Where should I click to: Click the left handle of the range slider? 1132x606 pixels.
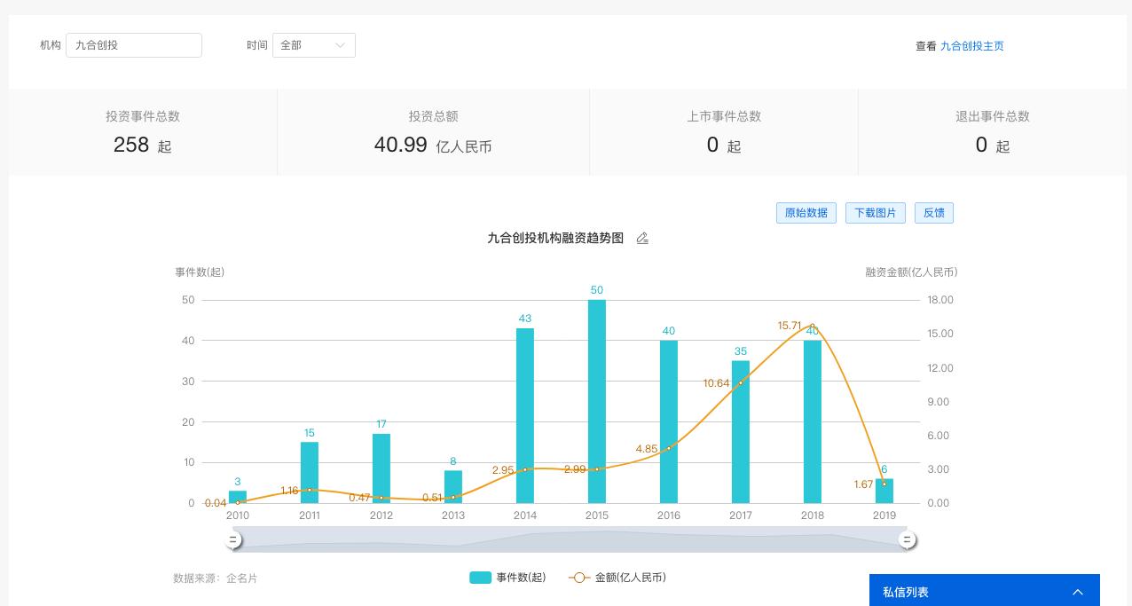[233, 539]
